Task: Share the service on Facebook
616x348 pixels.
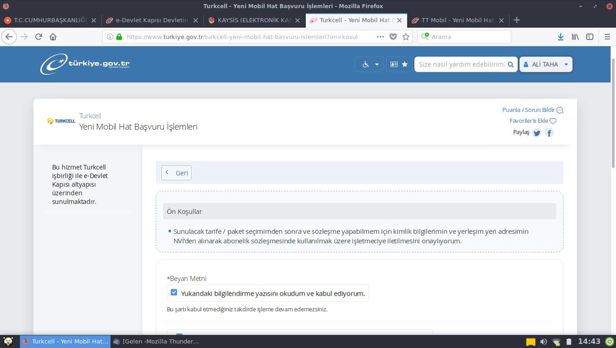Action: pyautogui.click(x=549, y=133)
